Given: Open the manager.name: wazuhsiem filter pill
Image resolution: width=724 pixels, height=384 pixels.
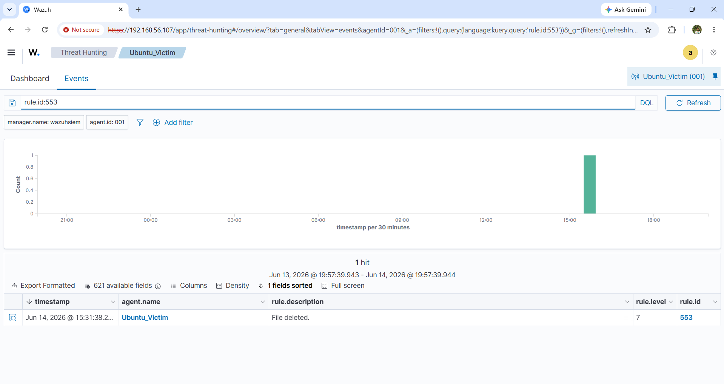Looking at the screenshot, I should tap(44, 122).
